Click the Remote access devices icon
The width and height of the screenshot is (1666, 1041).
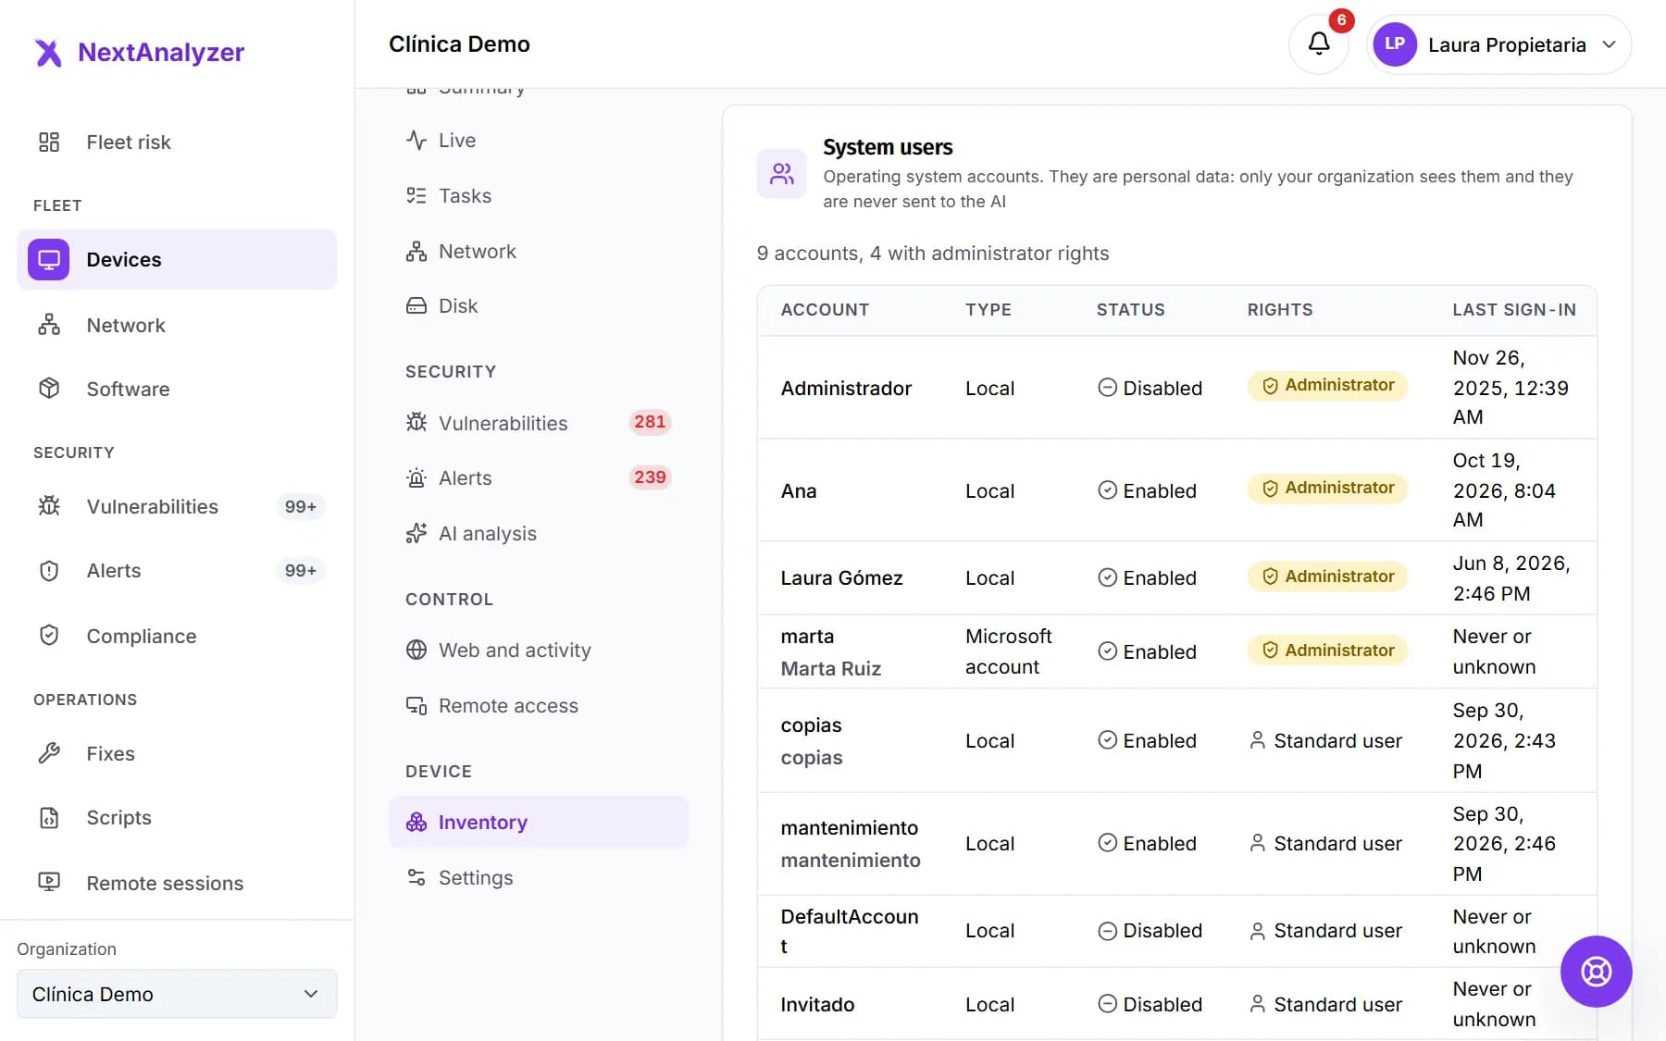pos(416,705)
